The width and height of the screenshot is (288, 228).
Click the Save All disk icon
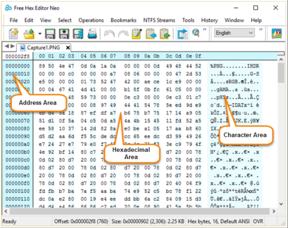(x=78, y=34)
